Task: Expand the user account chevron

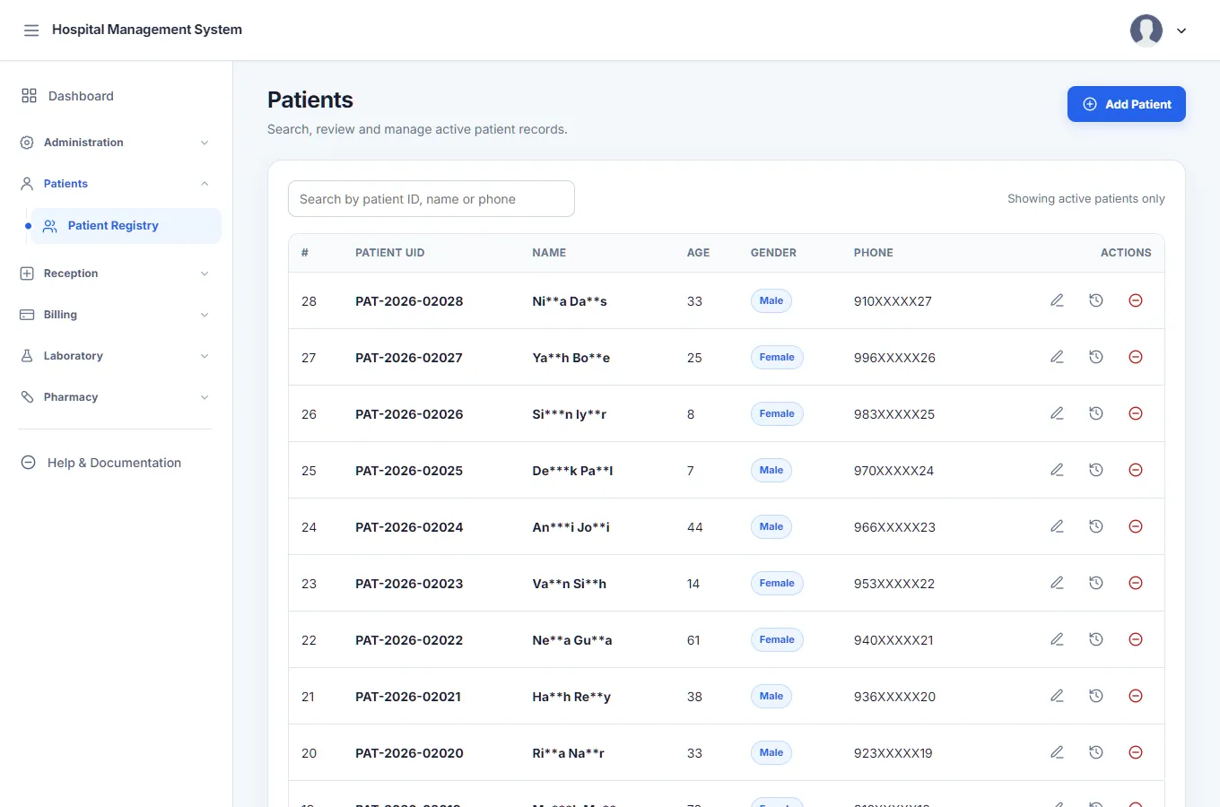Action: click(x=1181, y=30)
